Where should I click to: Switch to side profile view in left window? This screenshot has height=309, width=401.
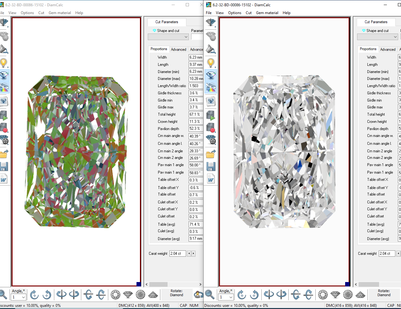(x=128, y=295)
